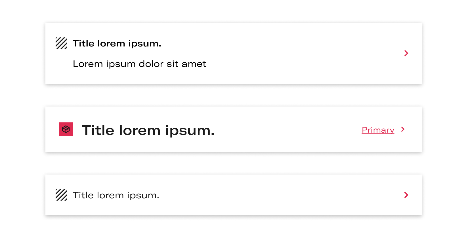Select the thin 'Title lorem ipsum.' text in the bottom card
The image size is (466, 238).
(x=116, y=195)
